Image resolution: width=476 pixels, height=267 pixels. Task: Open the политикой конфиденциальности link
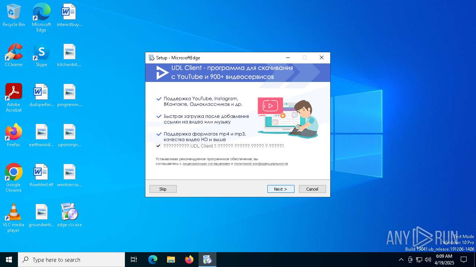click(261, 164)
